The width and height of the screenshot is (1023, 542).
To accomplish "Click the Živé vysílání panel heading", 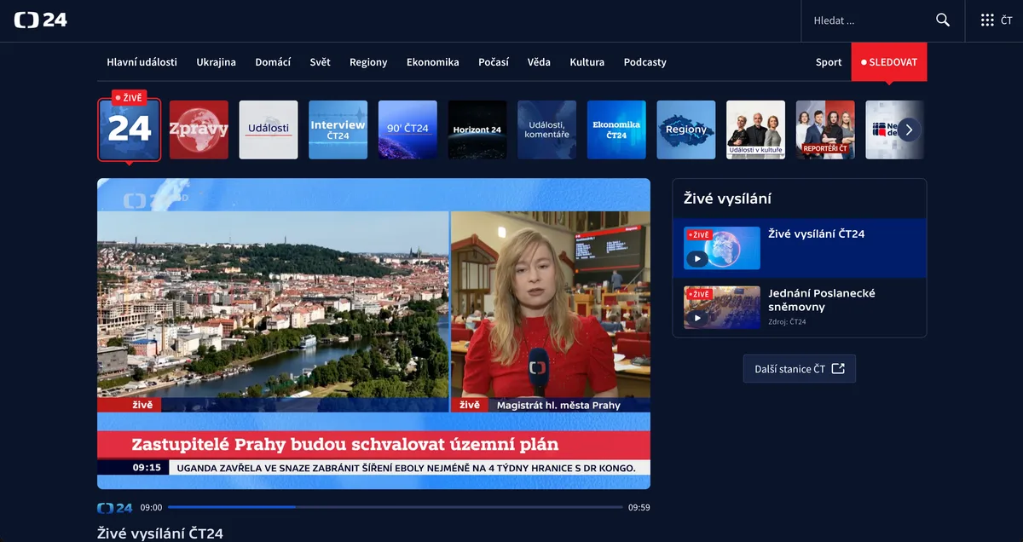I will pyautogui.click(x=727, y=199).
